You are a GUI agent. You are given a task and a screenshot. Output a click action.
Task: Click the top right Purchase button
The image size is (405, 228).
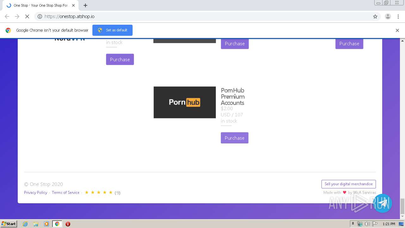point(349,44)
